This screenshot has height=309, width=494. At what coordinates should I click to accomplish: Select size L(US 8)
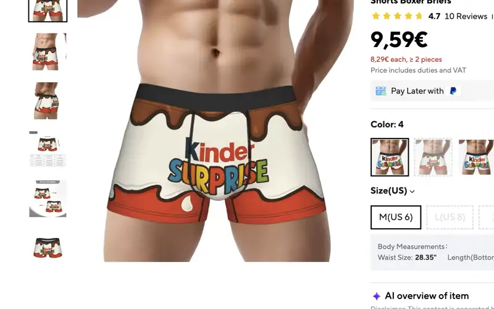[x=450, y=218]
